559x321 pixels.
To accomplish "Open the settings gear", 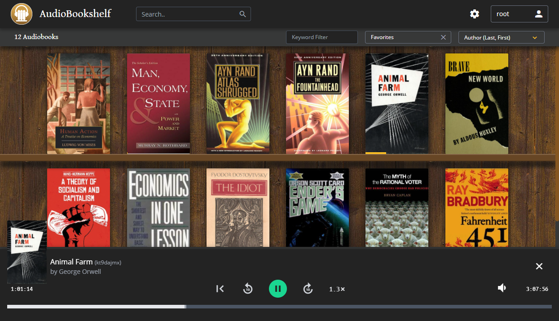I will pyautogui.click(x=475, y=14).
